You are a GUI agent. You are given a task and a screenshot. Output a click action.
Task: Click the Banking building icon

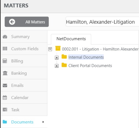click(5, 73)
